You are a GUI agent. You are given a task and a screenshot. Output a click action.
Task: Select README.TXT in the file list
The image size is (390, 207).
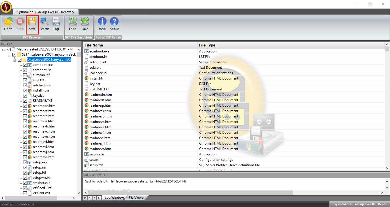(x=99, y=89)
